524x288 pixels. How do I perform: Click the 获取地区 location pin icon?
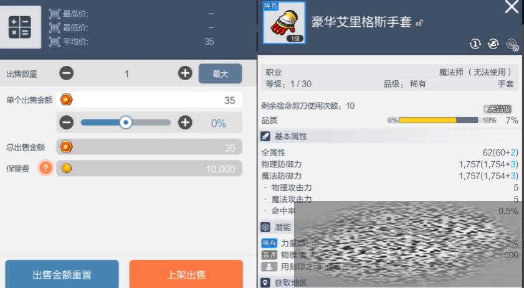pyautogui.click(x=265, y=282)
